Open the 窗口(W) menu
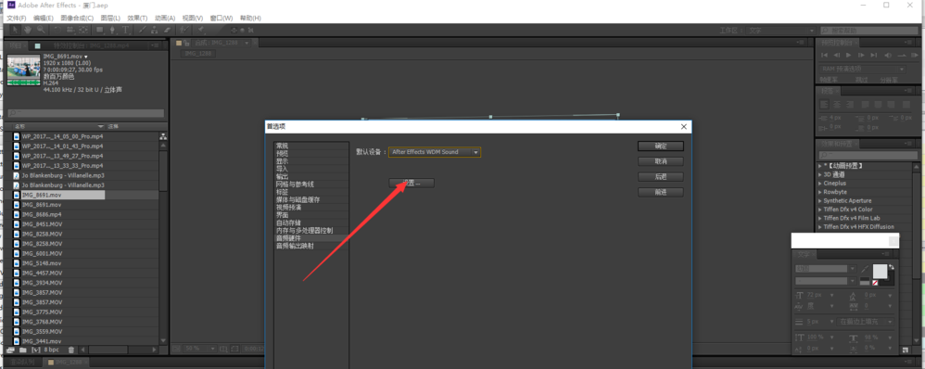This screenshot has height=369, width=925. click(x=222, y=19)
